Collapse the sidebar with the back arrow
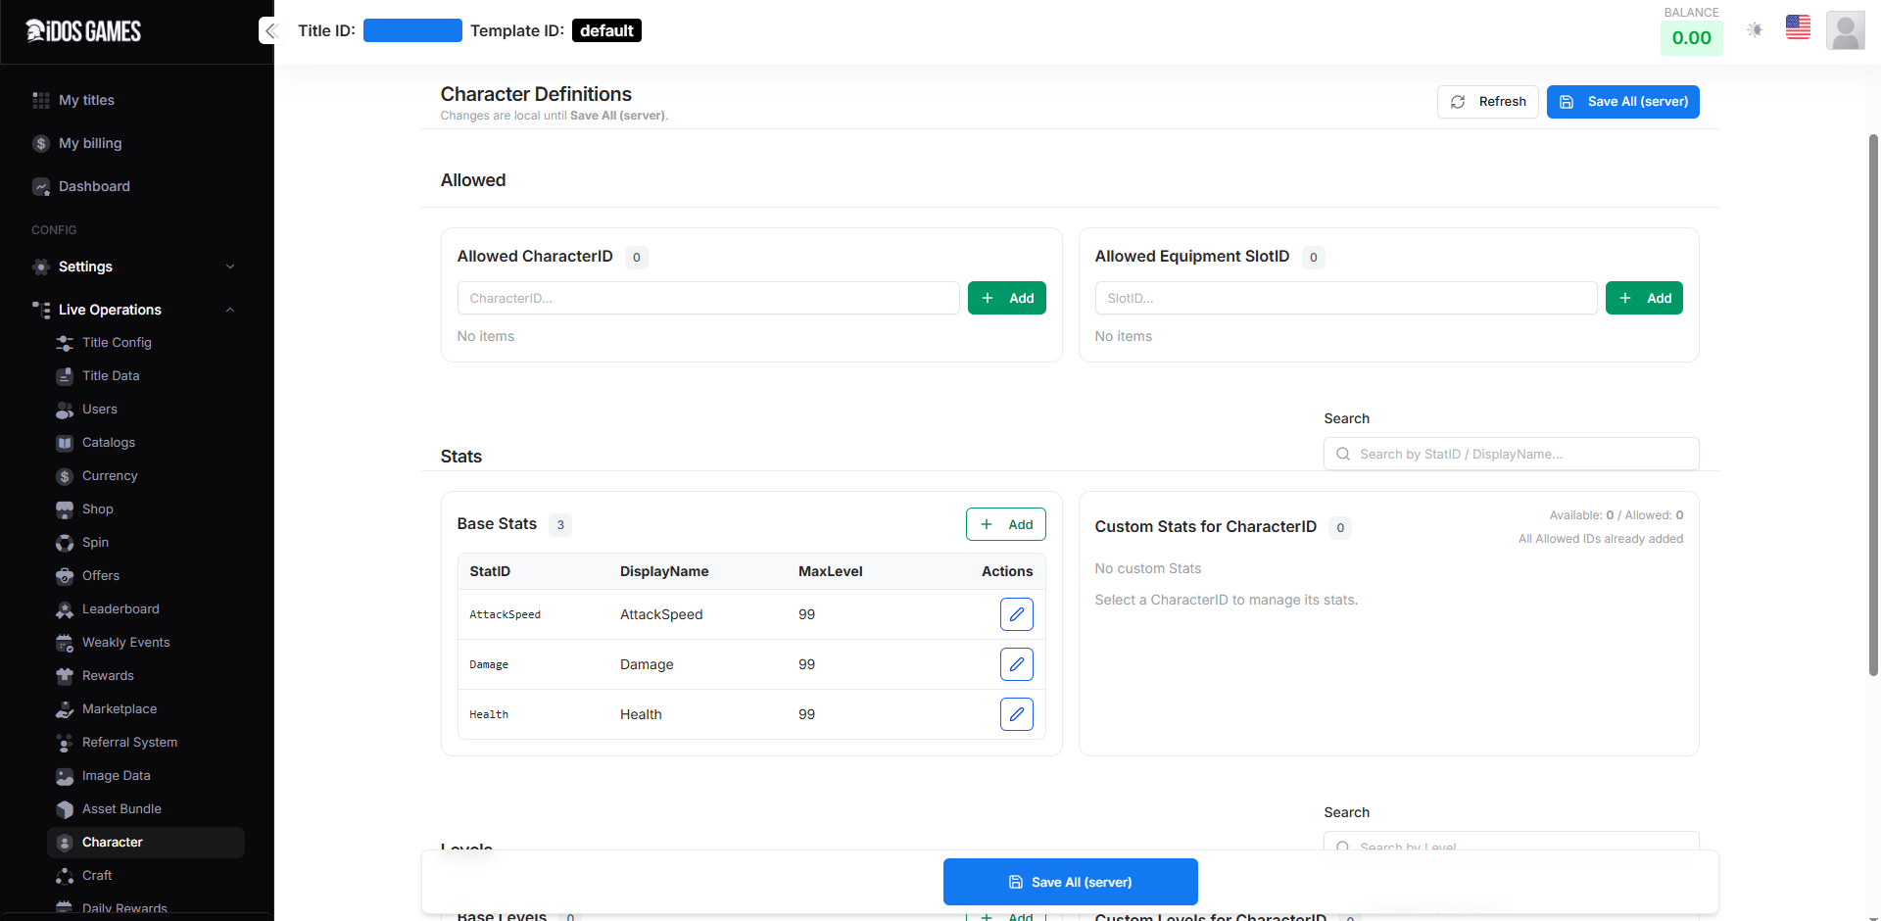Image resolution: width=1881 pixels, height=921 pixels. [271, 30]
